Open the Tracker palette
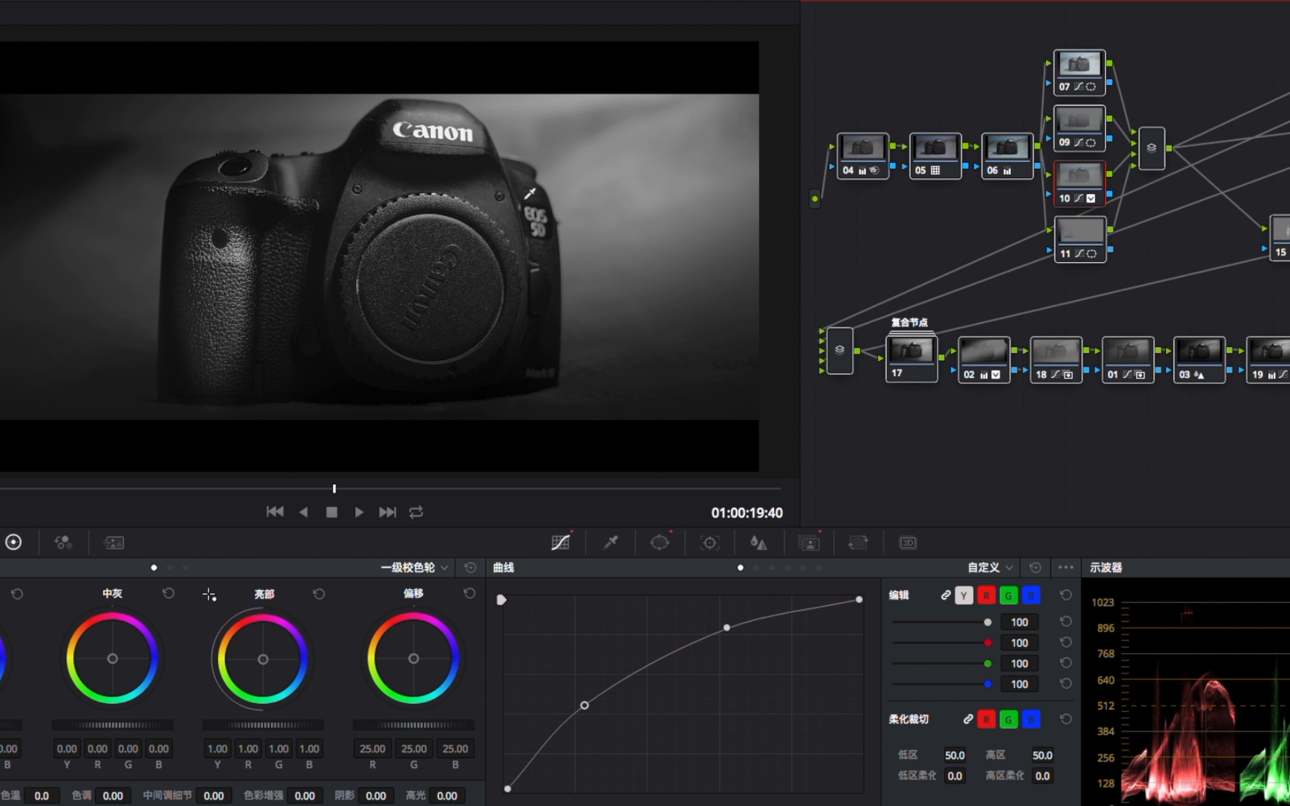The width and height of the screenshot is (1290, 806). pyautogui.click(x=710, y=542)
